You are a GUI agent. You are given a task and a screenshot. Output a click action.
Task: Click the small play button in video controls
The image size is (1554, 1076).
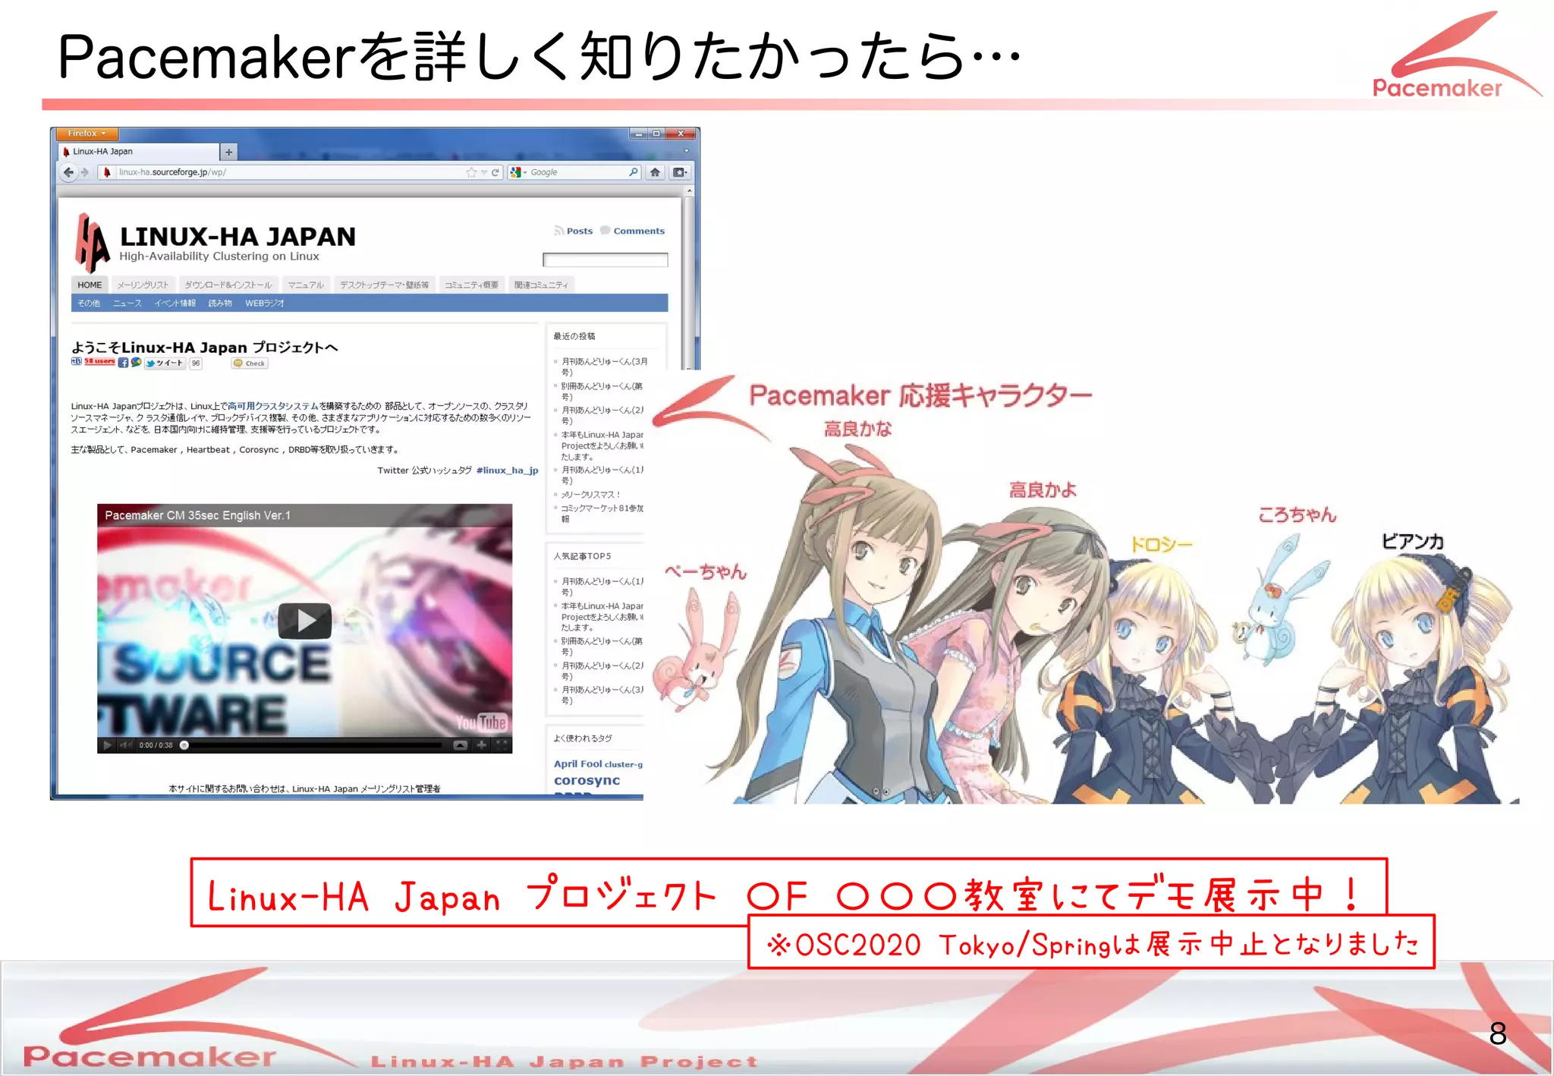pos(107,745)
